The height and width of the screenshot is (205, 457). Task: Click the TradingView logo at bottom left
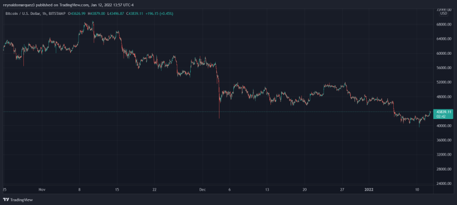coord(18,200)
